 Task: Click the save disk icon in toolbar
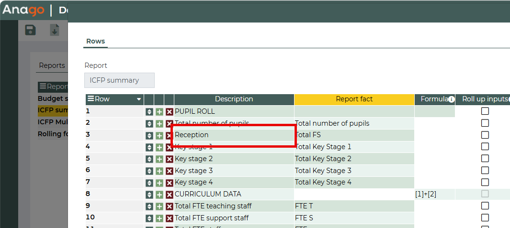(x=31, y=30)
